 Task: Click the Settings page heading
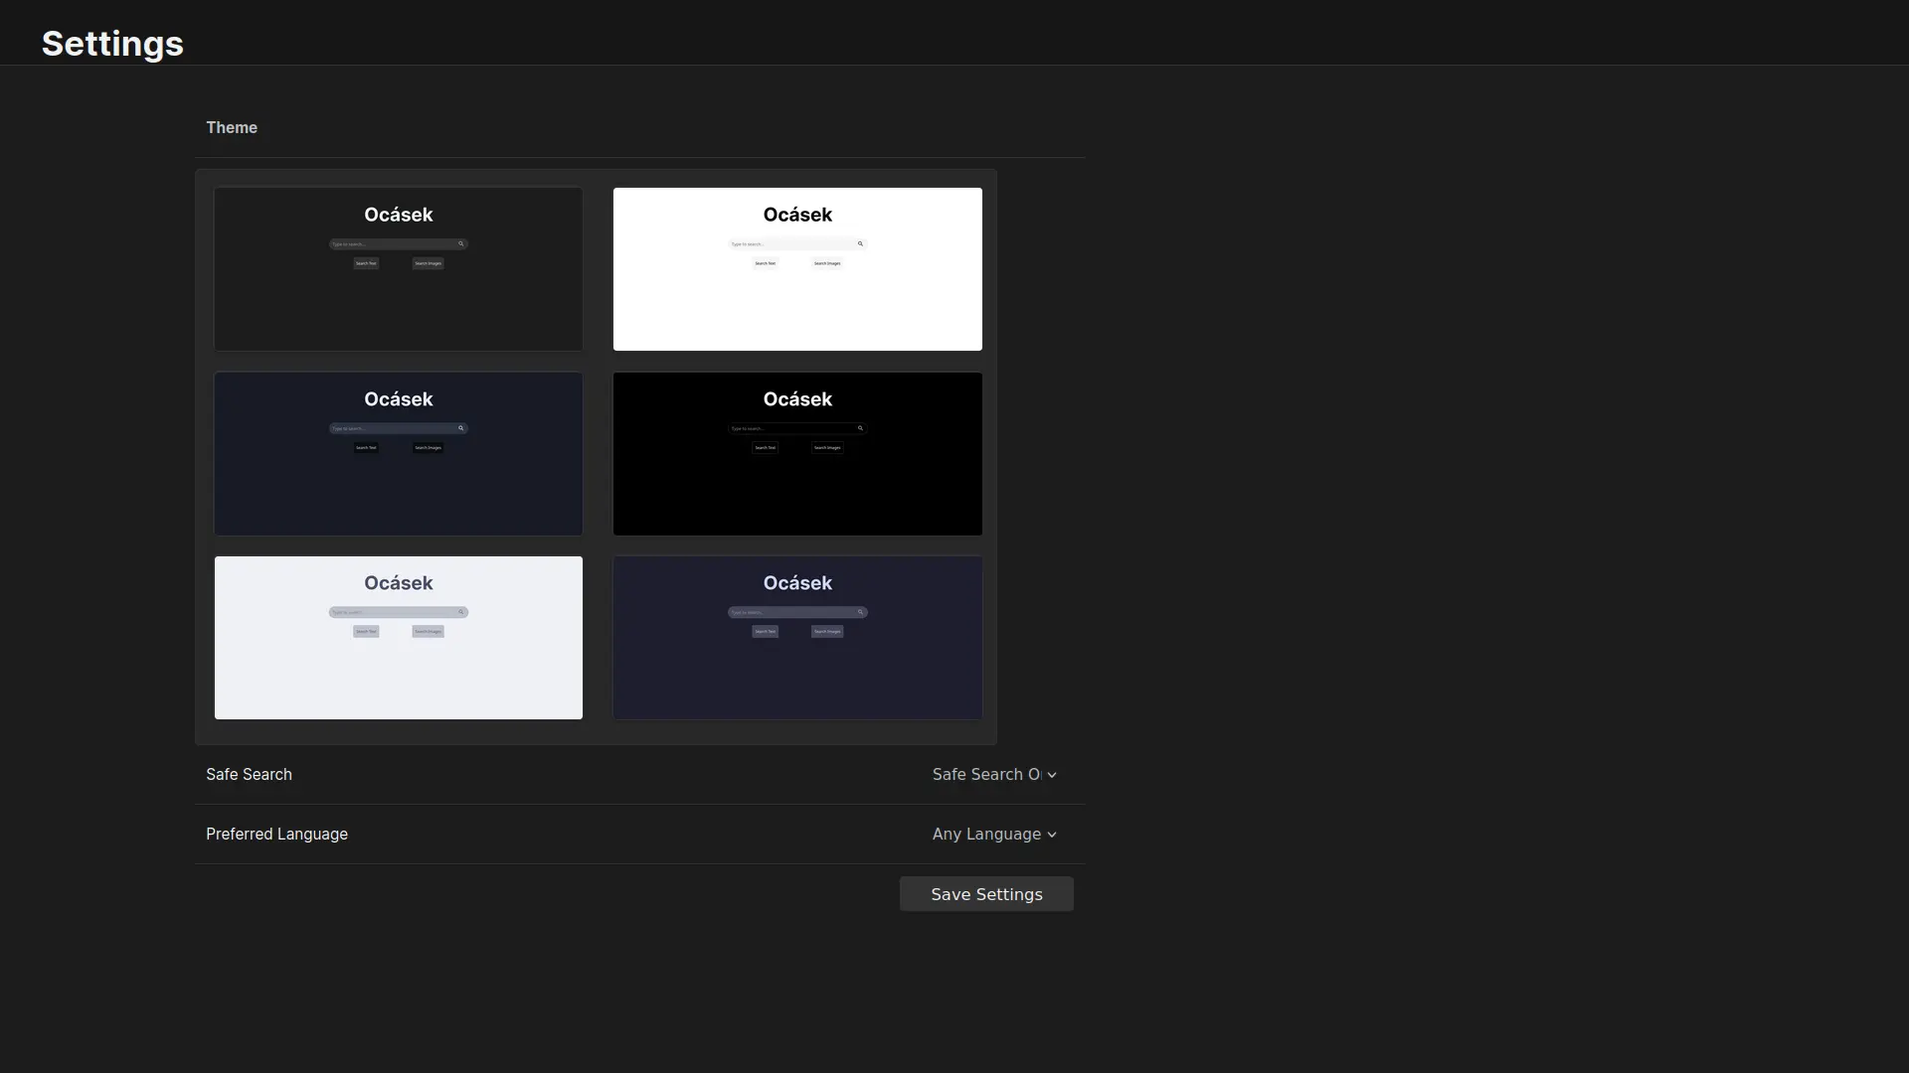pyautogui.click(x=112, y=44)
